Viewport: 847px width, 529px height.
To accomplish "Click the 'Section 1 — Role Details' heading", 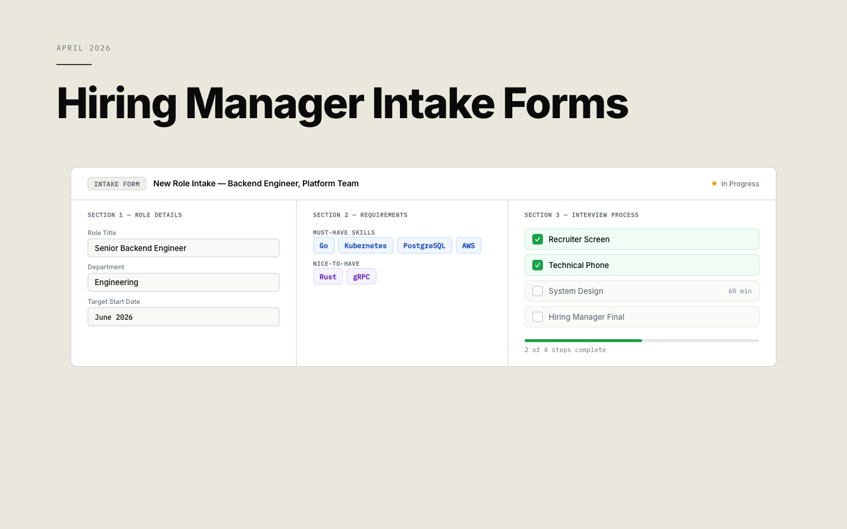I will 135,215.
